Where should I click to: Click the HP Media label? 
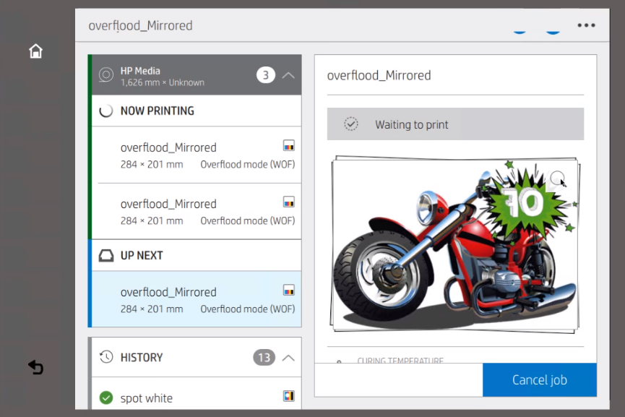pos(140,71)
